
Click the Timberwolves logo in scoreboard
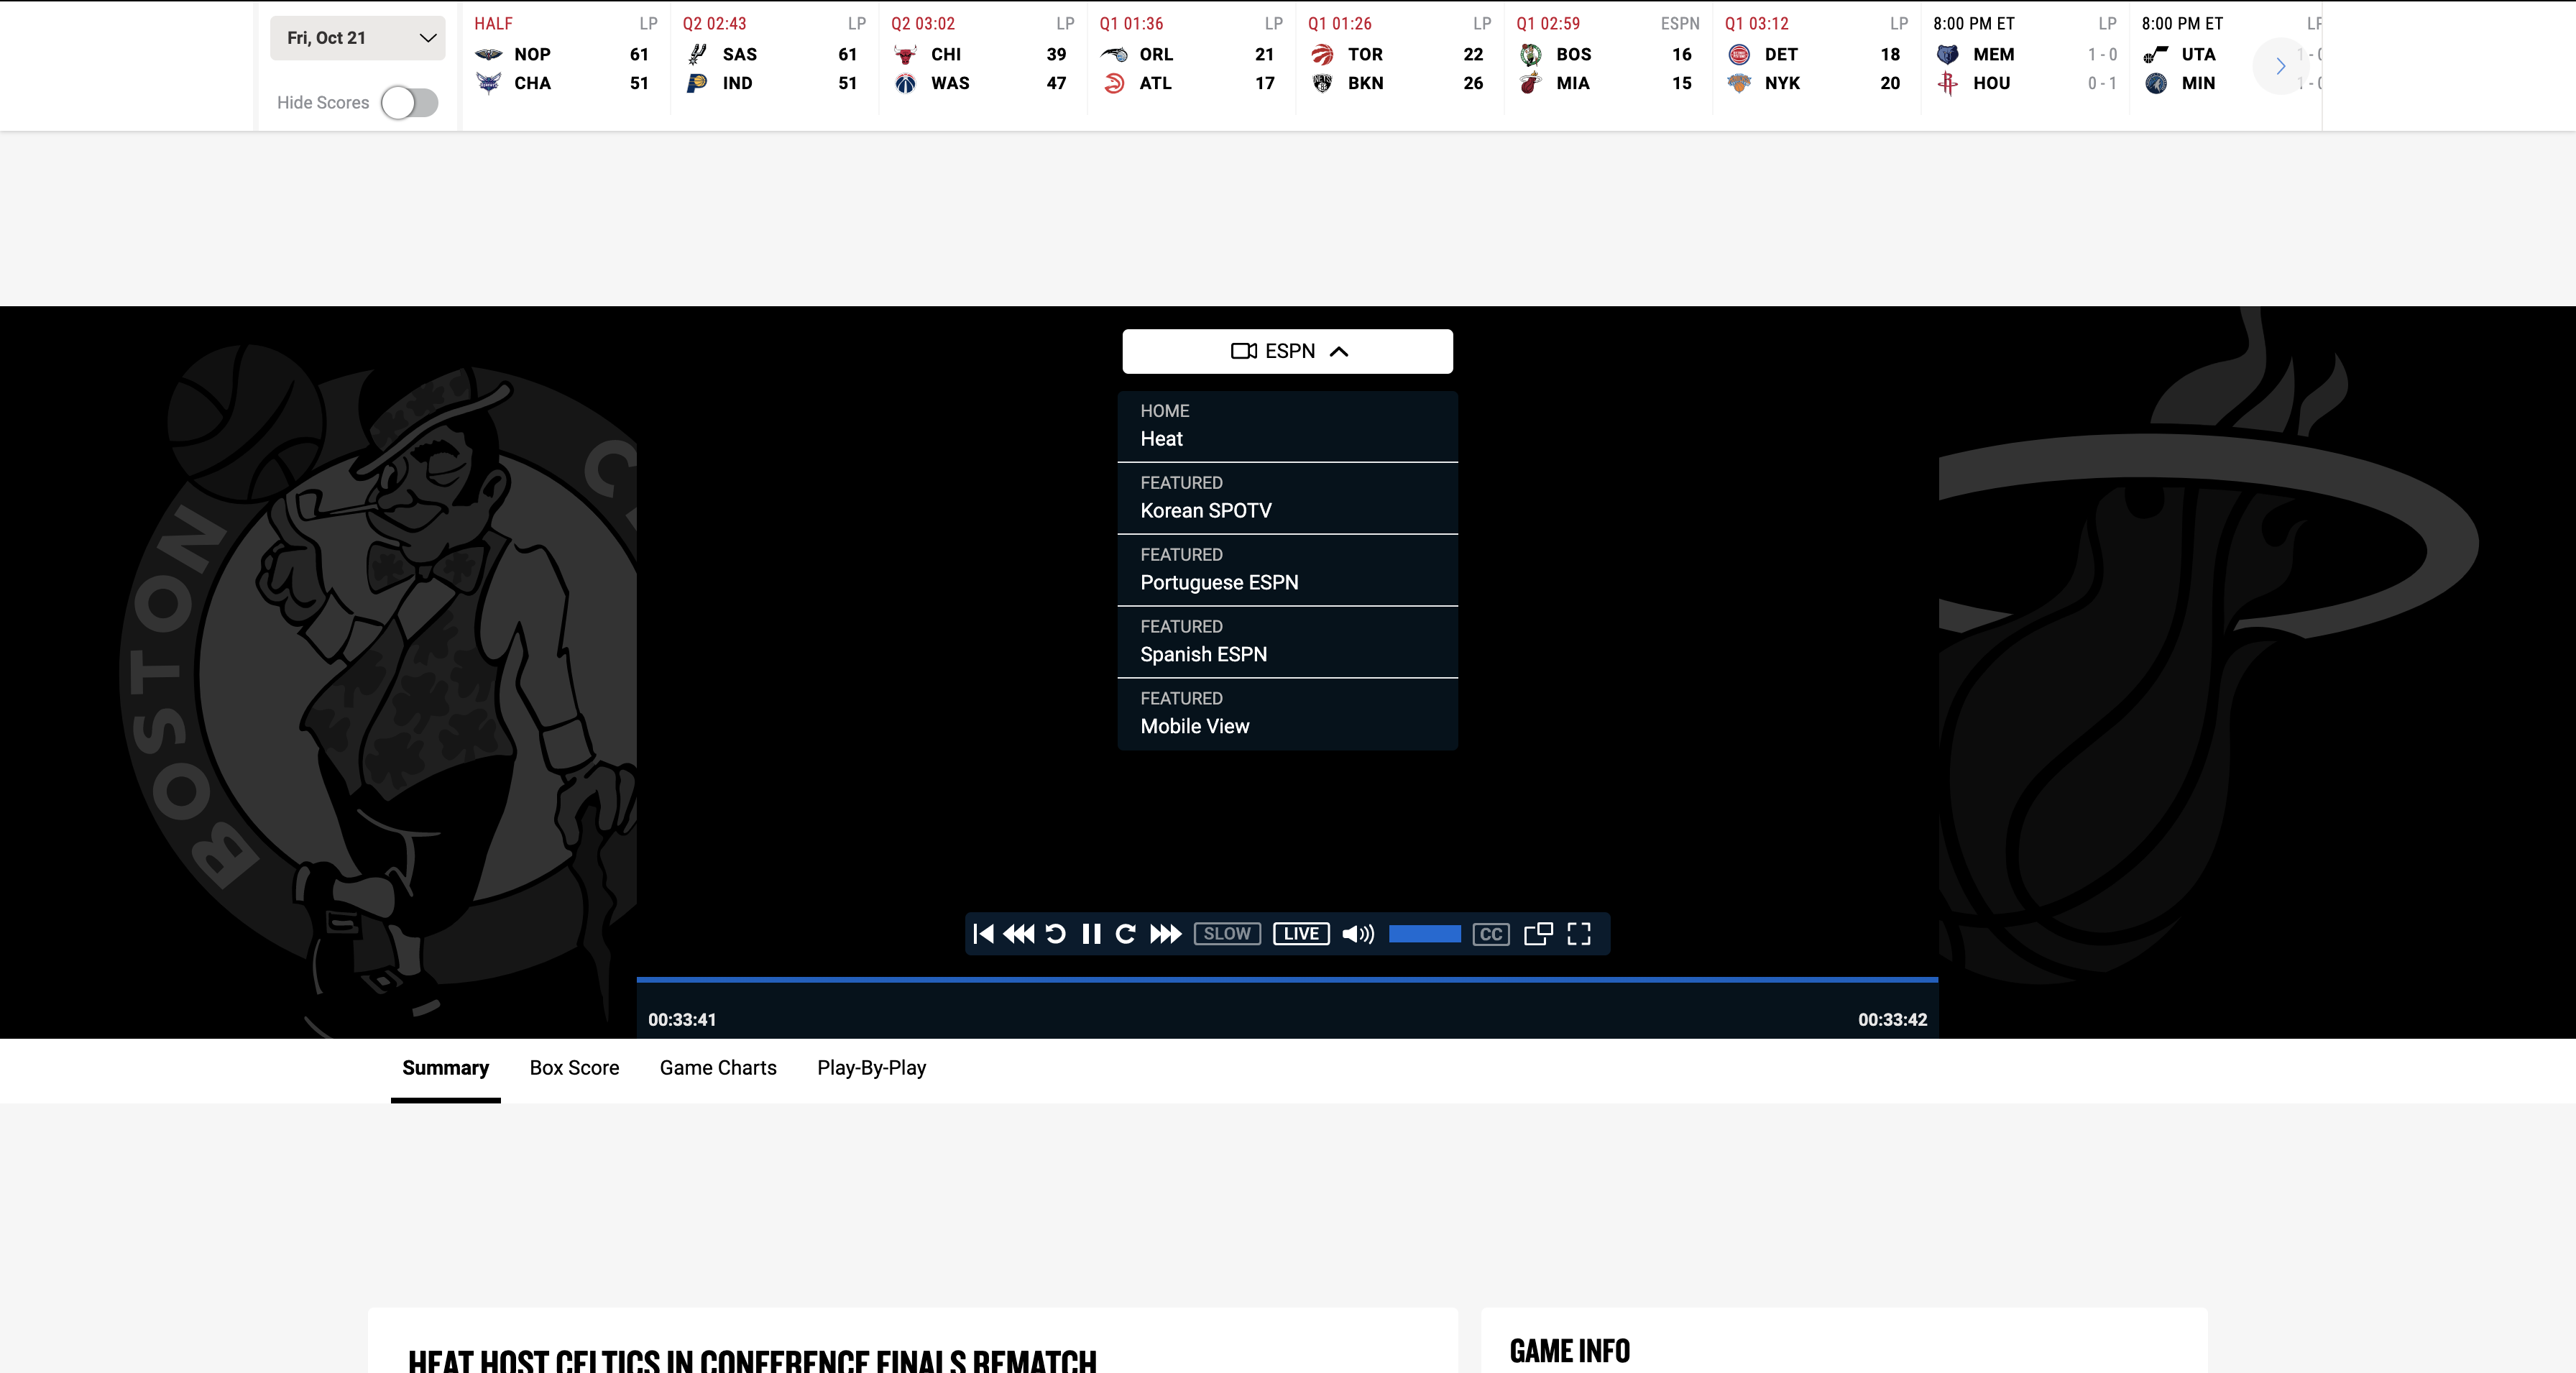[2156, 83]
